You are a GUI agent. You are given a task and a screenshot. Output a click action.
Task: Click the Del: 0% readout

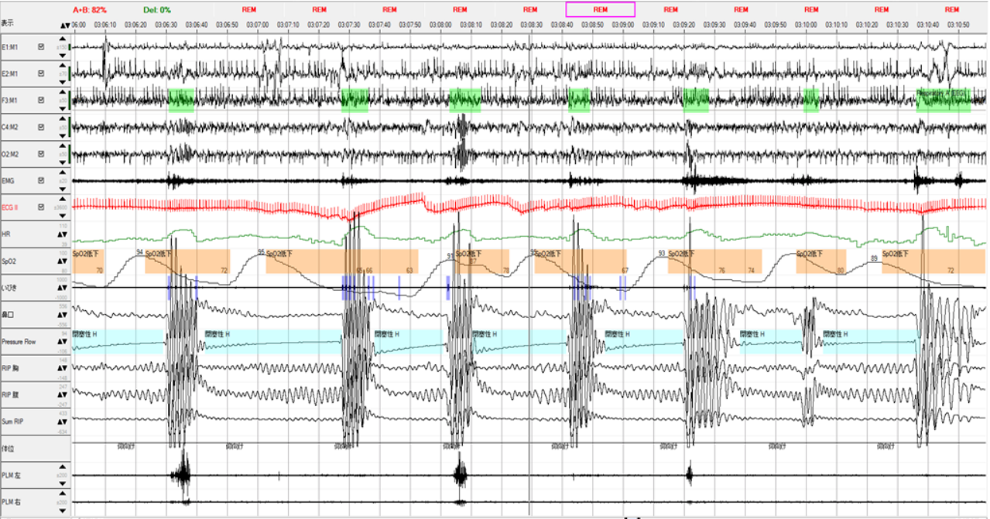click(157, 9)
